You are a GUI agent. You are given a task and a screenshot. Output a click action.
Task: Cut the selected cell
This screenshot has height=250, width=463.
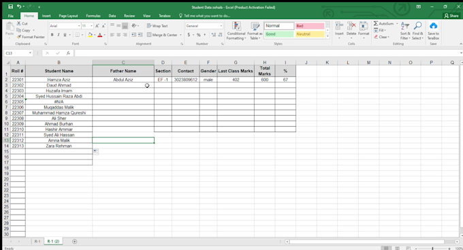(22, 23)
